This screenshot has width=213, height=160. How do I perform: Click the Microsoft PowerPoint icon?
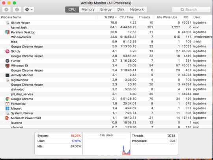(7, 118)
